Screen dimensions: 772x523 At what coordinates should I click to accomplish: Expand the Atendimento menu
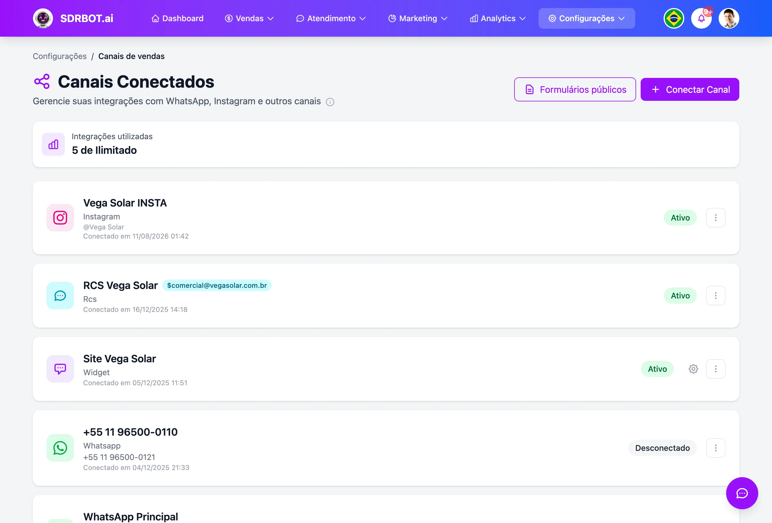[x=331, y=18]
